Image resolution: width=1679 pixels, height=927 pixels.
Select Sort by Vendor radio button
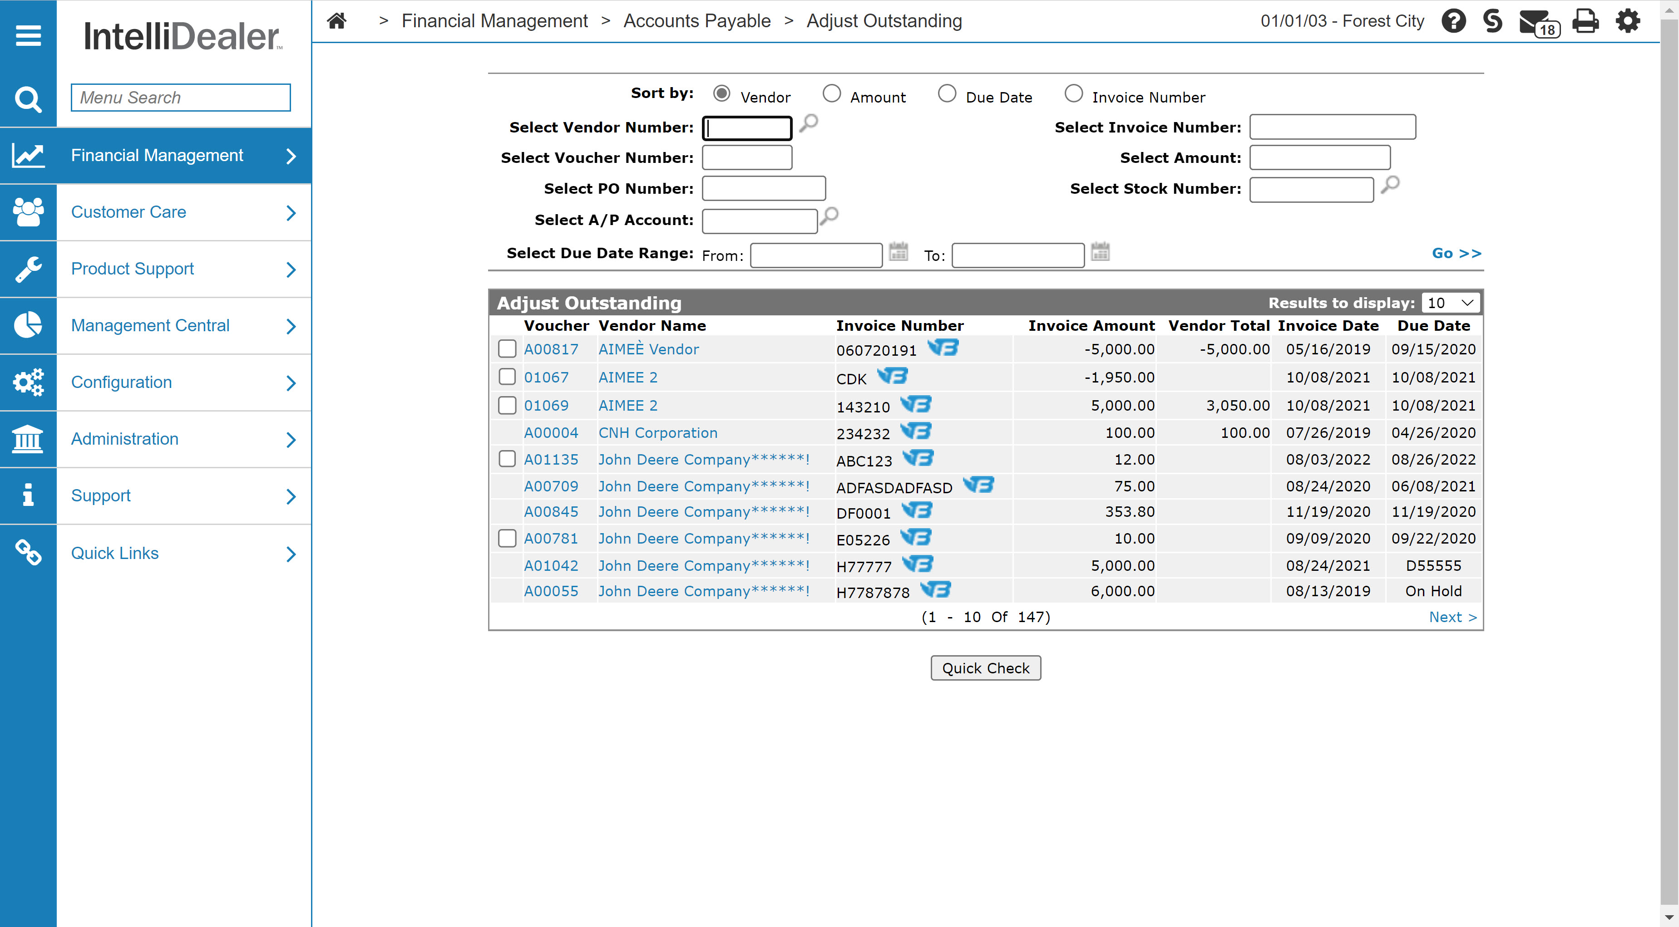pos(721,94)
